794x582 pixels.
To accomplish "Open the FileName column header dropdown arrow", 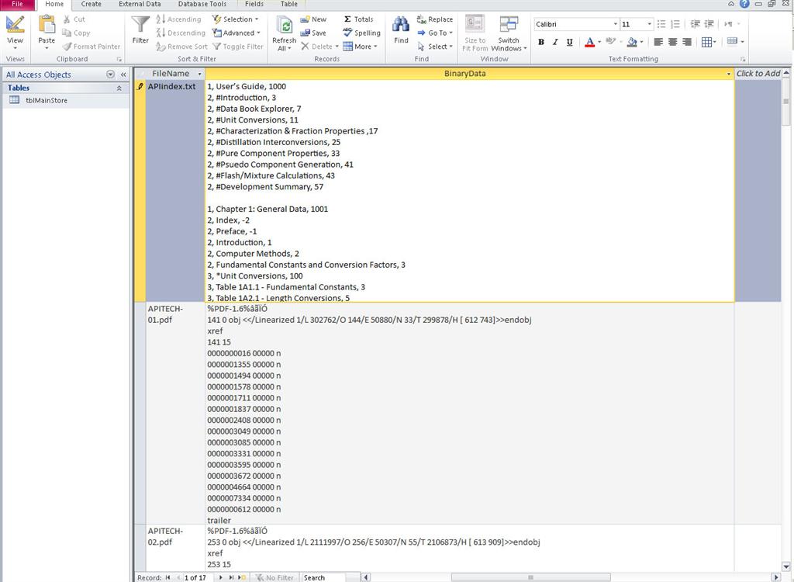I will 199,74.
